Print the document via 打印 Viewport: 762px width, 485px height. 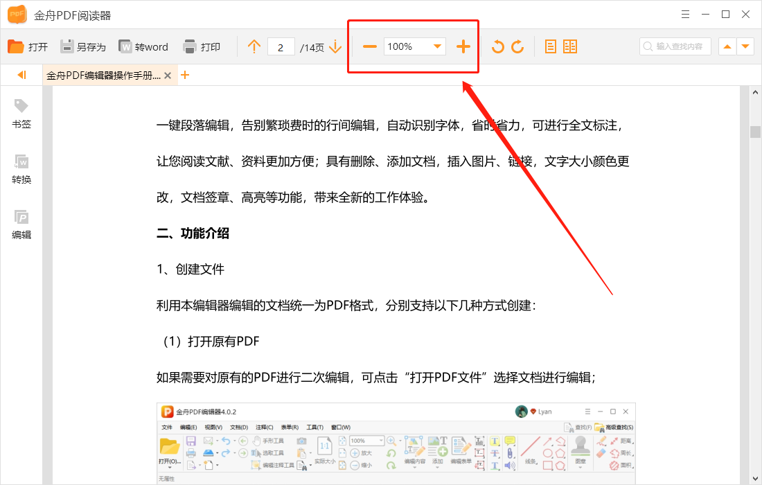(202, 46)
